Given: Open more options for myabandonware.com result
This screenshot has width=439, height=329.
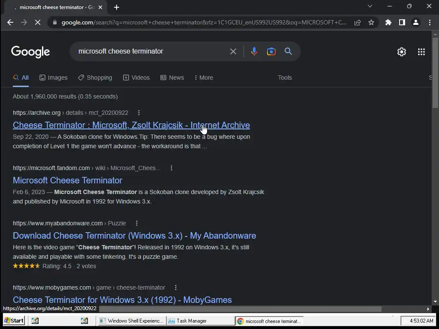Looking at the screenshot, I should point(137,223).
